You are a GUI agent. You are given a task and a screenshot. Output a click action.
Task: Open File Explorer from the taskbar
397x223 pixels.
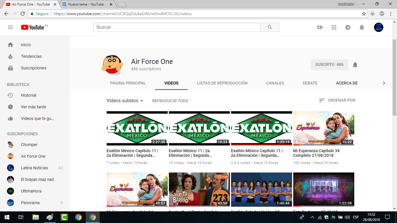pos(35,217)
